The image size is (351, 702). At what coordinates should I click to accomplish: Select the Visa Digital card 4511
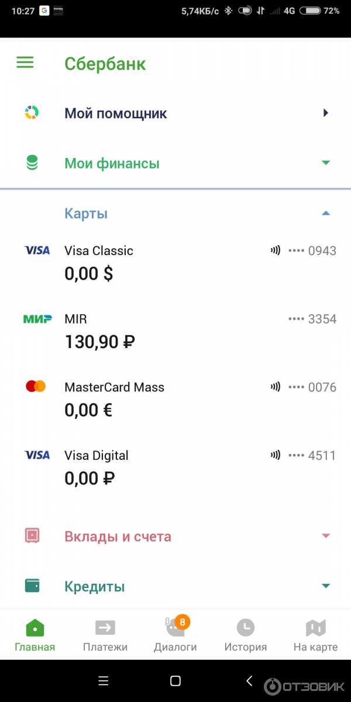click(175, 467)
